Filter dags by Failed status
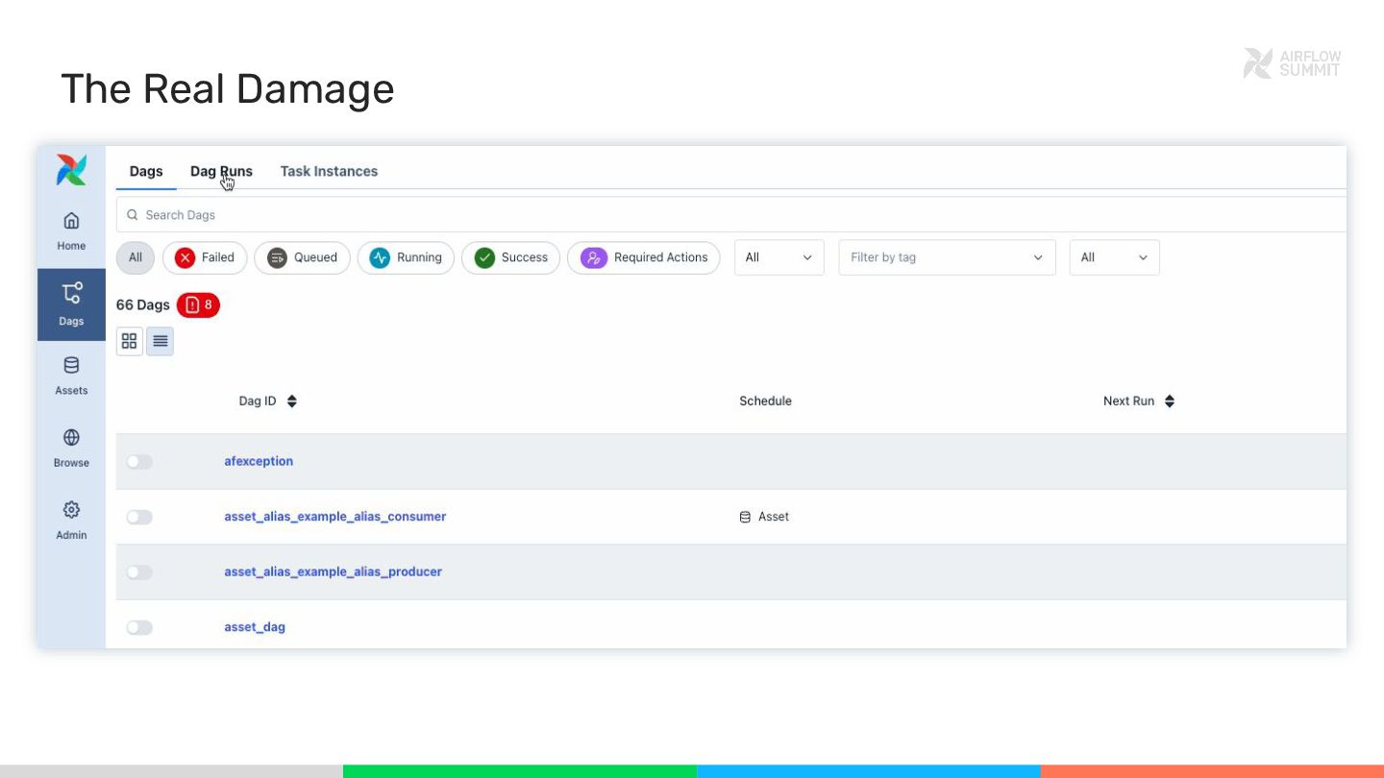Screen dimensions: 1384x778 click(205, 257)
